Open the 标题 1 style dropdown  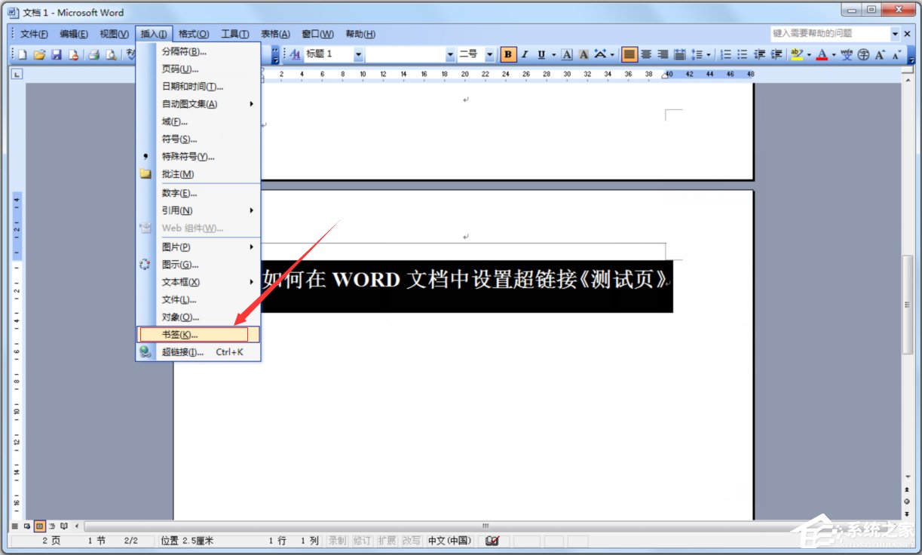(x=358, y=54)
